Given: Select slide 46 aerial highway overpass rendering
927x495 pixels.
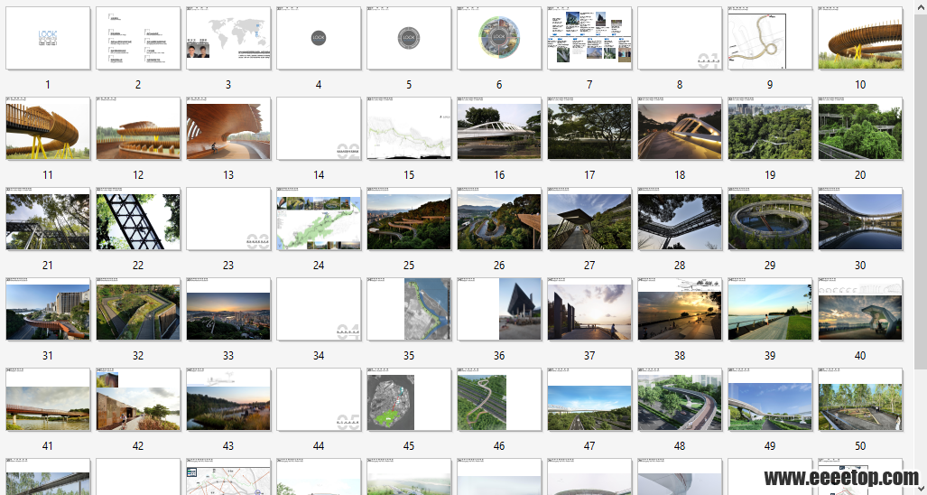Looking at the screenshot, I should pyautogui.click(x=499, y=400).
